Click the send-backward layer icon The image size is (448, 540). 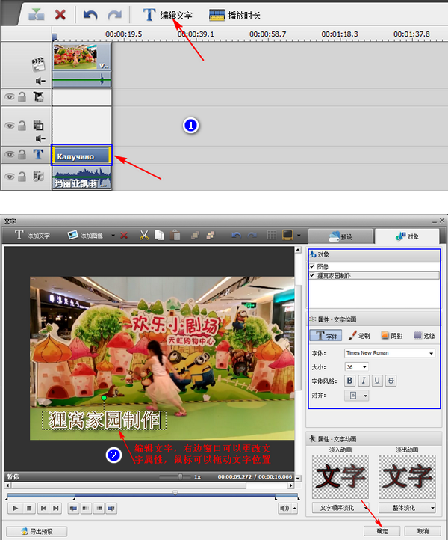click(211, 235)
